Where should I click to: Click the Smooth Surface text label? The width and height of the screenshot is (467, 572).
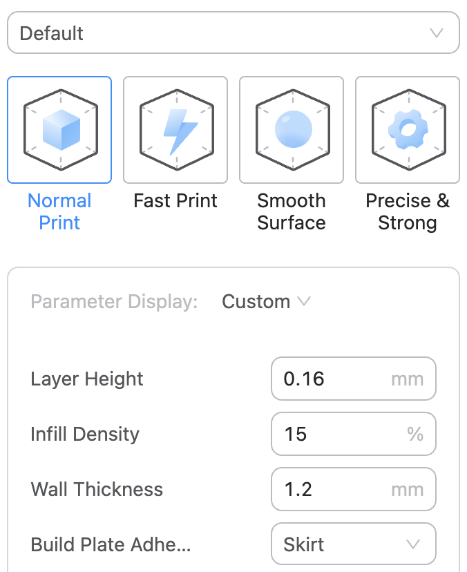click(292, 212)
